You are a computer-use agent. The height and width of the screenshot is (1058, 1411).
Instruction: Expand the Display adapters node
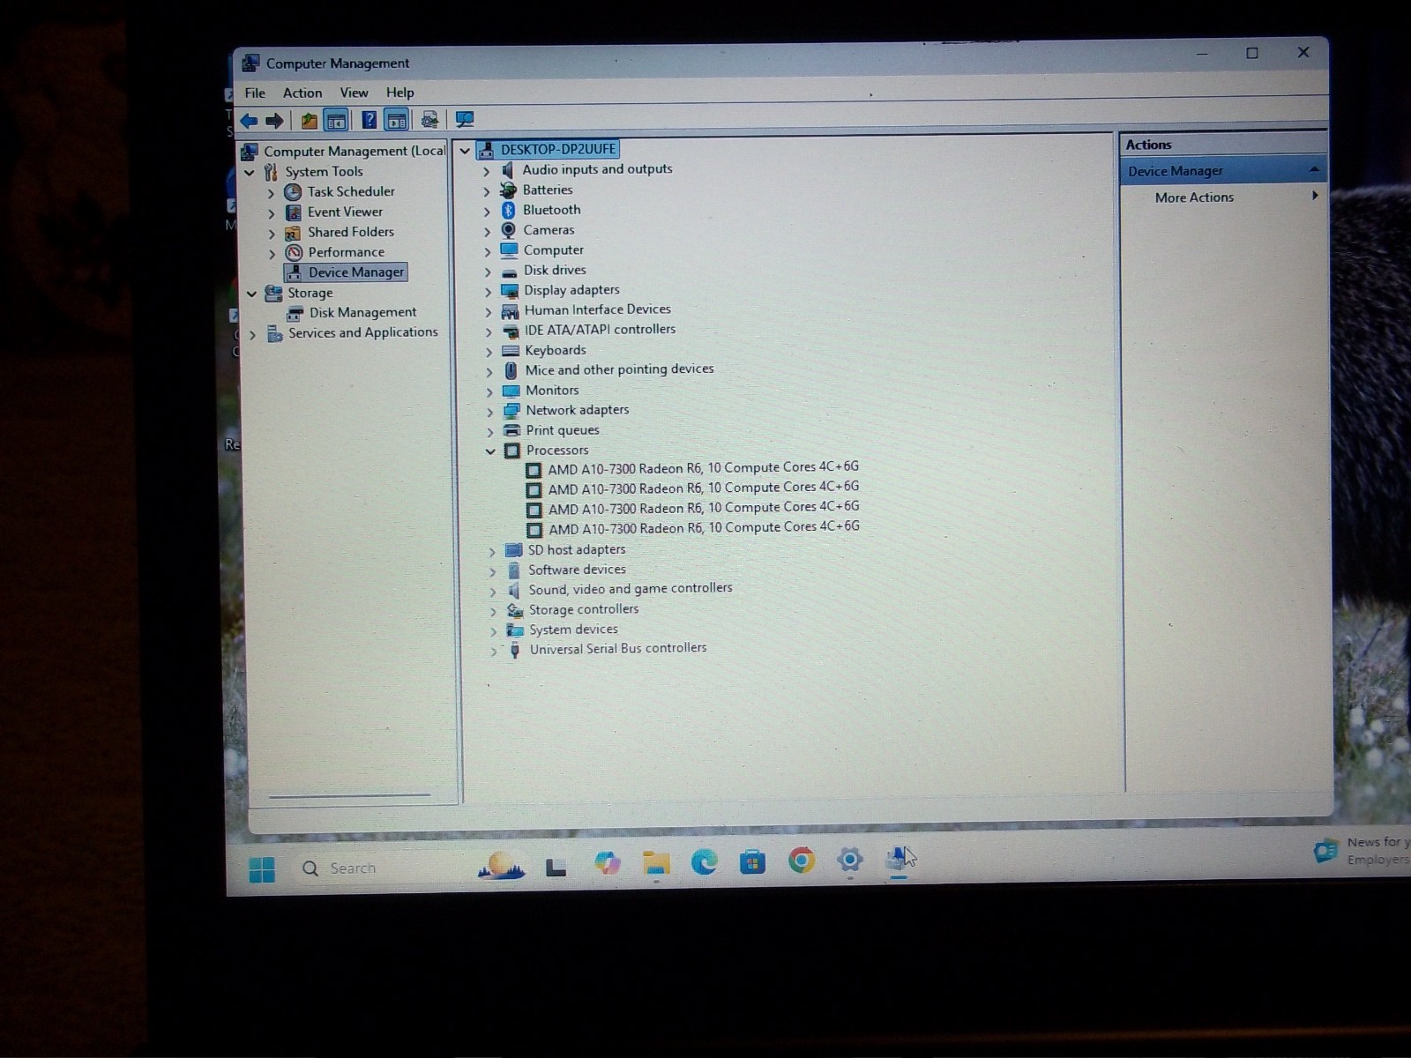click(x=489, y=291)
